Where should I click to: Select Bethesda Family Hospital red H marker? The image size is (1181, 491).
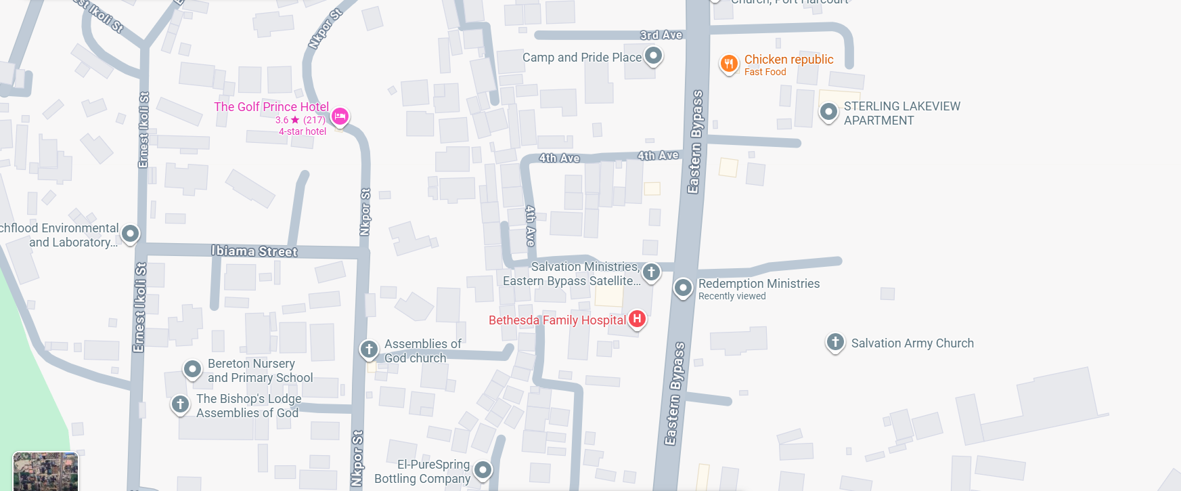pos(637,319)
